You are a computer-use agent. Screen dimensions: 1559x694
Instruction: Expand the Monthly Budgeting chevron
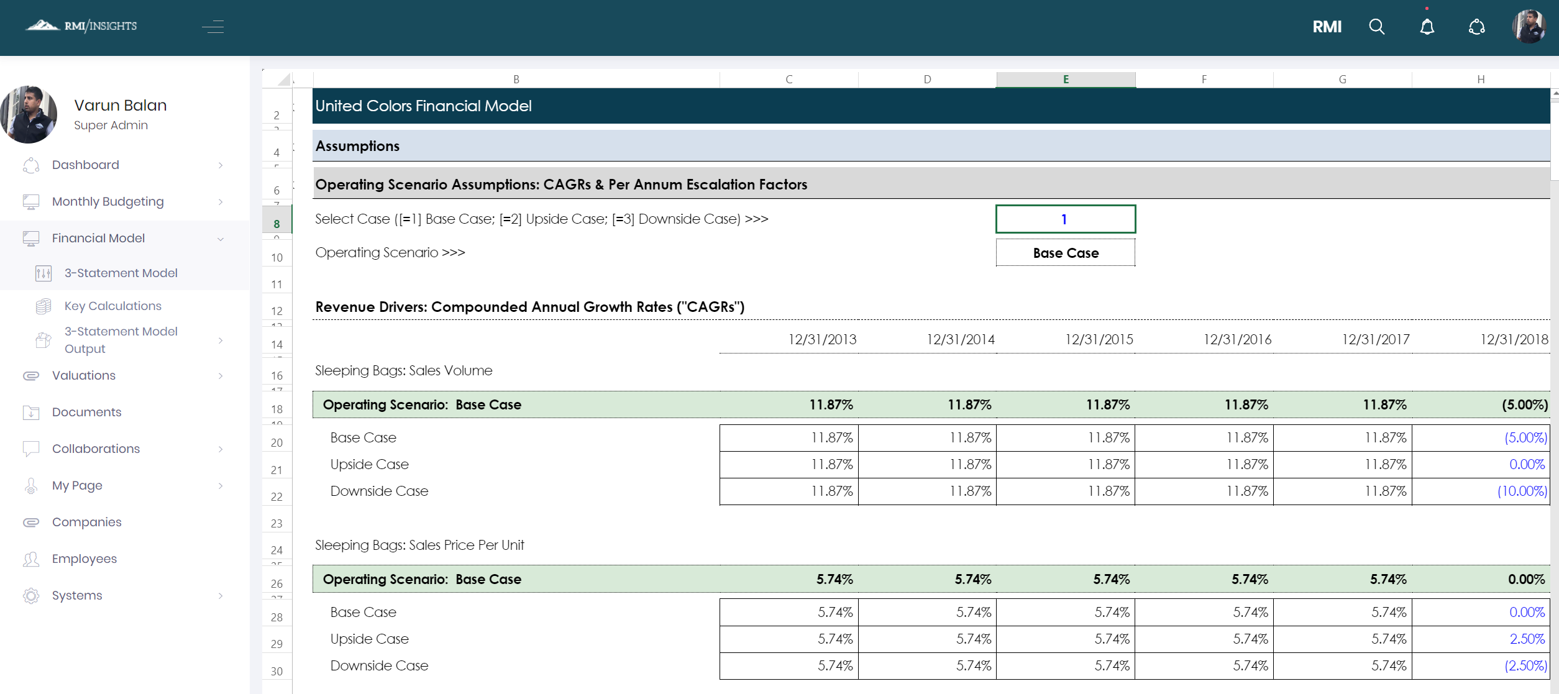(x=221, y=202)
